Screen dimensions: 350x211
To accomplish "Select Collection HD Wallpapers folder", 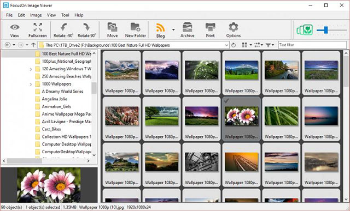I will point(63,137).
